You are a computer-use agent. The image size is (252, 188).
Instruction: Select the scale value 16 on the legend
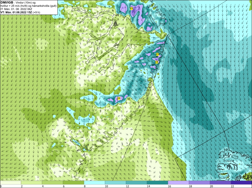169,186
